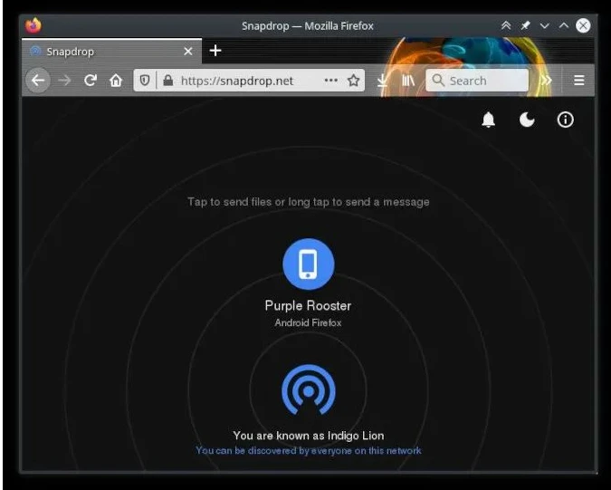Open the Snapdrop about info icon
The height and width of the screenshot is (490, 611).
[x=566, y=120]
